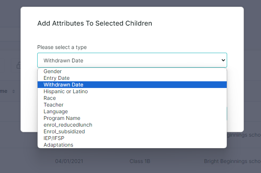261x173 pixels.
Task: Click the type dropdown chevron arrow
Action: click(x=223, y=60)
